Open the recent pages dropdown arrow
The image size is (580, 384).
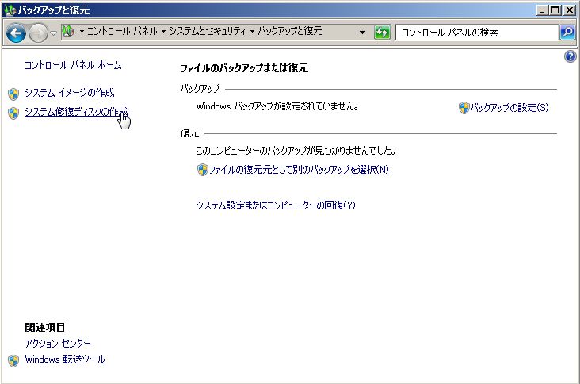pos(54,33)
